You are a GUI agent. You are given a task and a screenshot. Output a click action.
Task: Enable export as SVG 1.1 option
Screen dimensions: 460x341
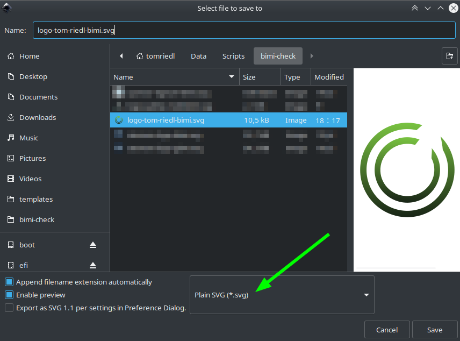[8, 308]
